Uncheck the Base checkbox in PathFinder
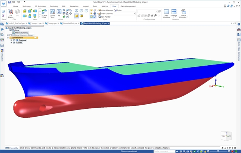Screen dimensions: 241x153 click(x=11, y=30)
